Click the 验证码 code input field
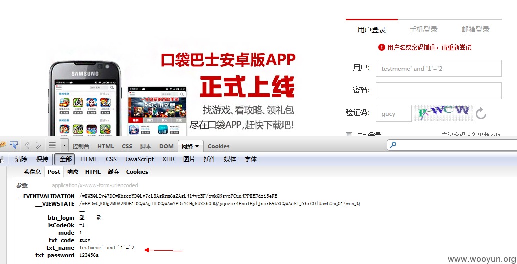 click(x=393, y=113)
